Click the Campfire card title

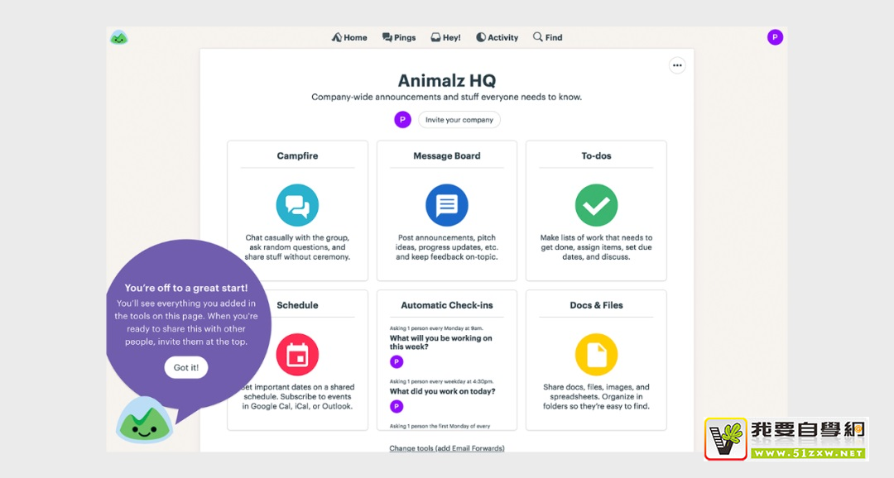297,155
